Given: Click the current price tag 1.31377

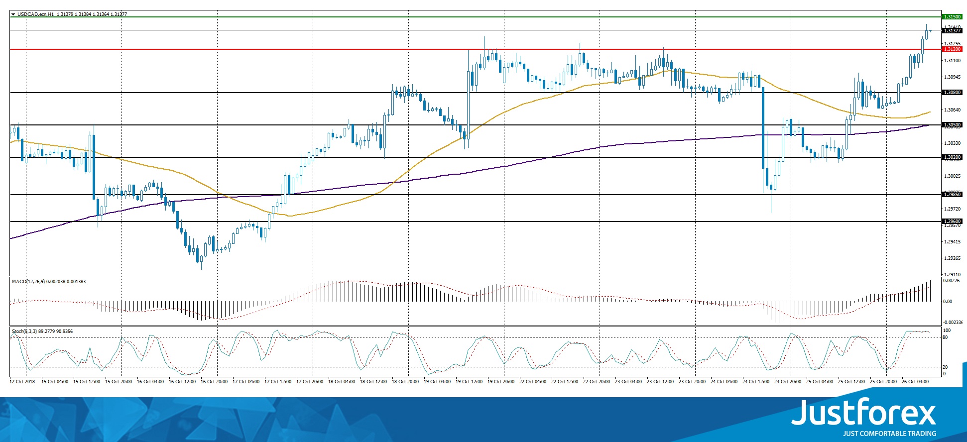Looking at the screenshot, I should (x=952, y=31).
